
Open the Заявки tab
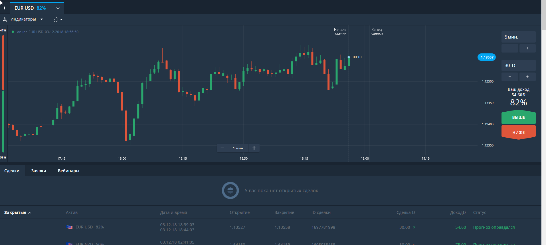39,171
